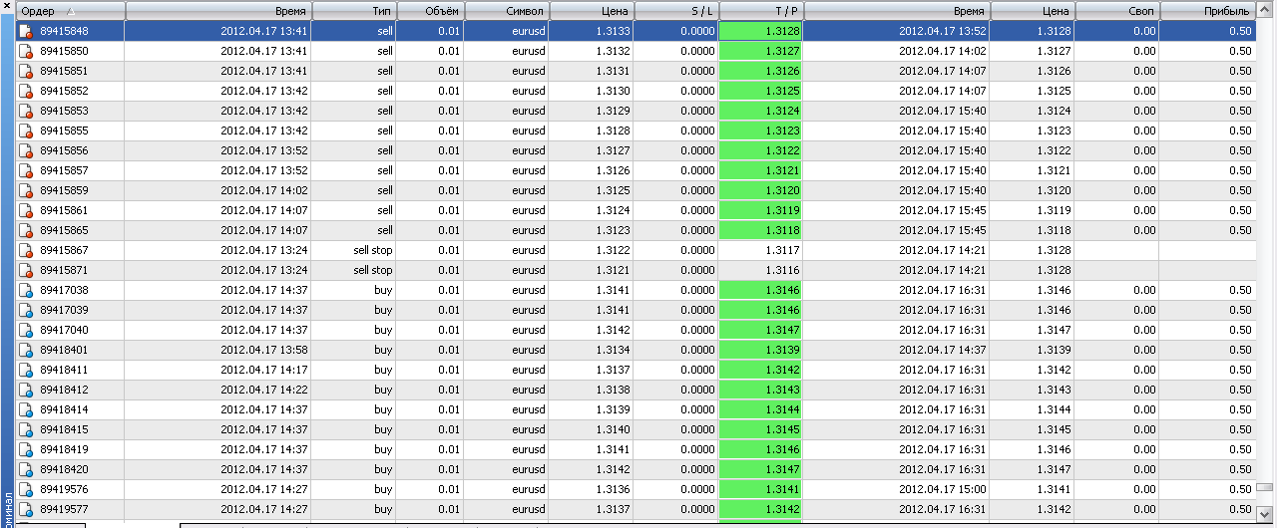Click the order icon for 89415848

coord(26,31)
